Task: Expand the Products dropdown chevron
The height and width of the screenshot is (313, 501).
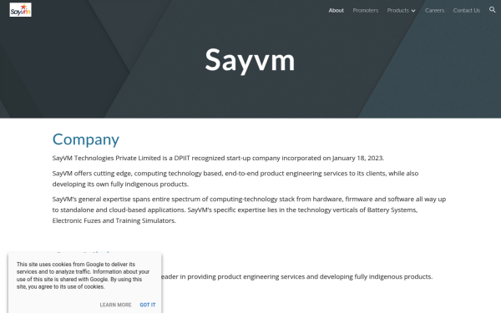Action: 413,11
